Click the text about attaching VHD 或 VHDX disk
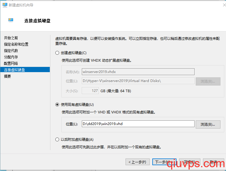This screenshot has height=171, width=226. tap(109, 112)
